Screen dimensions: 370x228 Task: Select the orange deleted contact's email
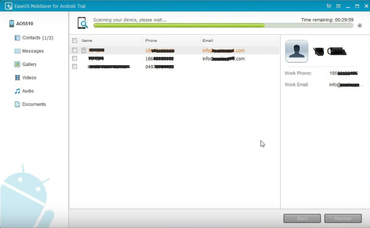pos(223,51)
